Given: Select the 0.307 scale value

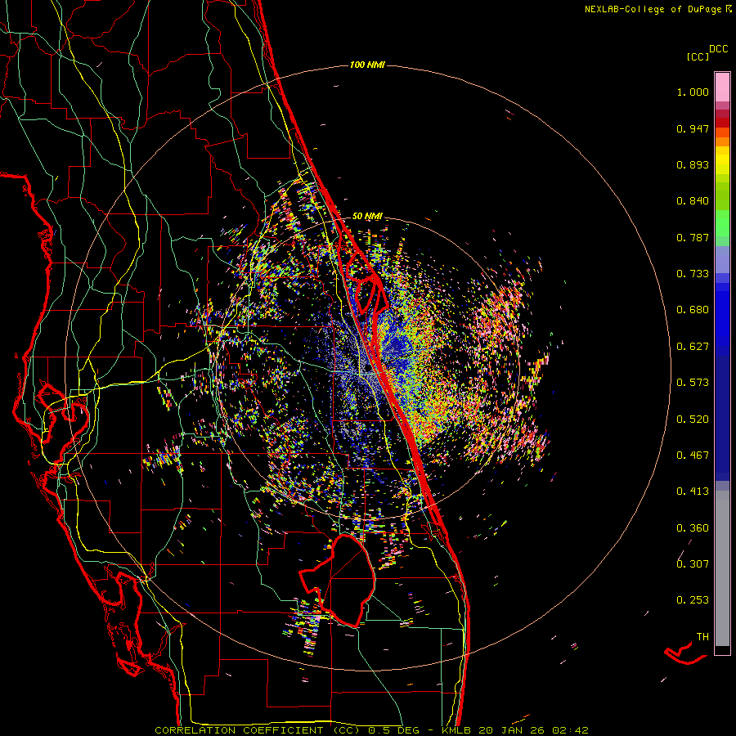Looking at the screenshot, I should 693,564.
